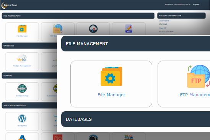Click the ACCOUNT INFORMATION panel header
Viewport: 210px width, 140px height.
(x=181, y=16)
